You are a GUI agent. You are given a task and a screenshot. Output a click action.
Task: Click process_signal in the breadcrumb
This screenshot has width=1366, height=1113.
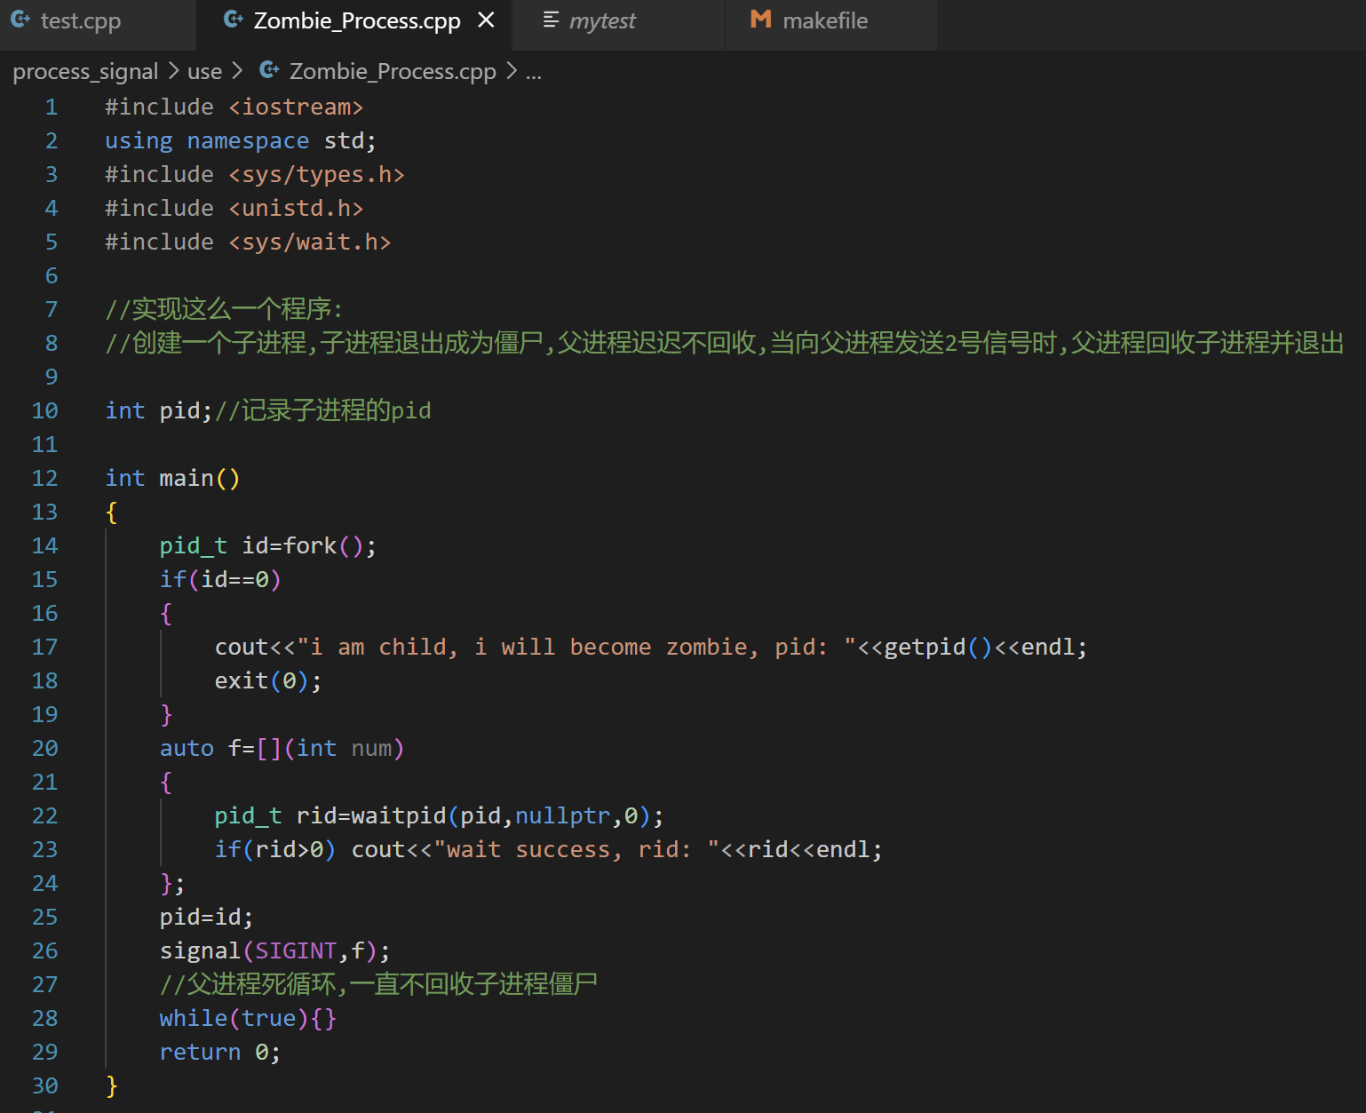pos(85,72)
